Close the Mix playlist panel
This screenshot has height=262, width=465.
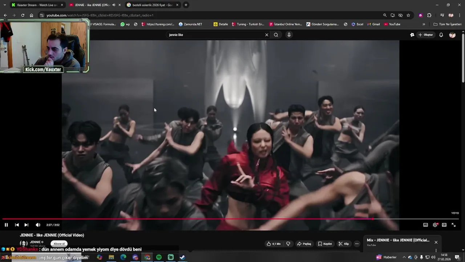tap(436, 242)
